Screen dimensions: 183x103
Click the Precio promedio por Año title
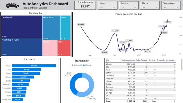click(129, 14)
